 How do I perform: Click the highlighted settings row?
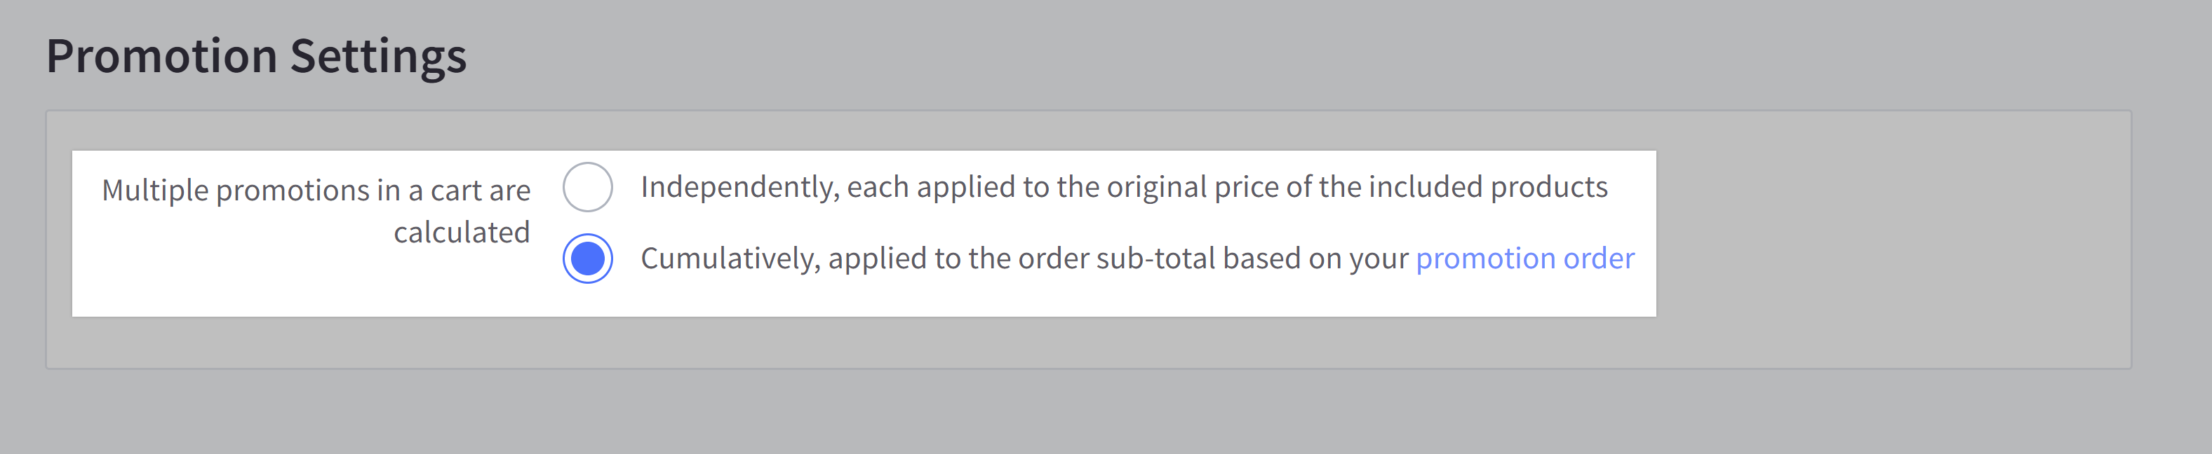coord(859,232)
